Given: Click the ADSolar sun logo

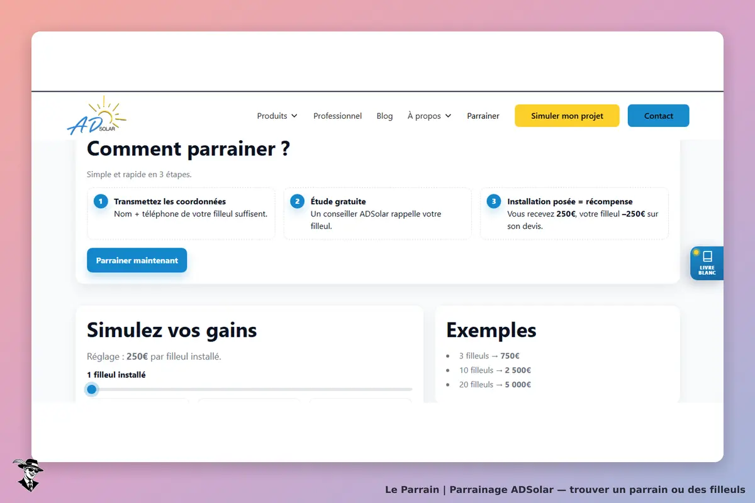Looking at the screenshot, I should point(96,116).
